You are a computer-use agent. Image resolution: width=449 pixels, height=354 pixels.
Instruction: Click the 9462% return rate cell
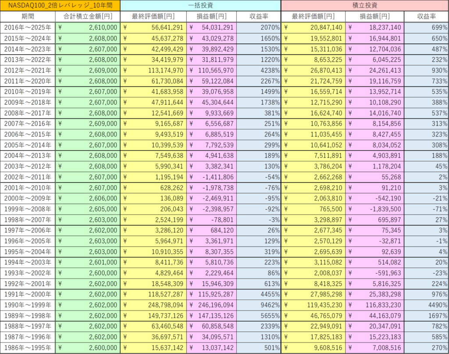tap(259, 305)
